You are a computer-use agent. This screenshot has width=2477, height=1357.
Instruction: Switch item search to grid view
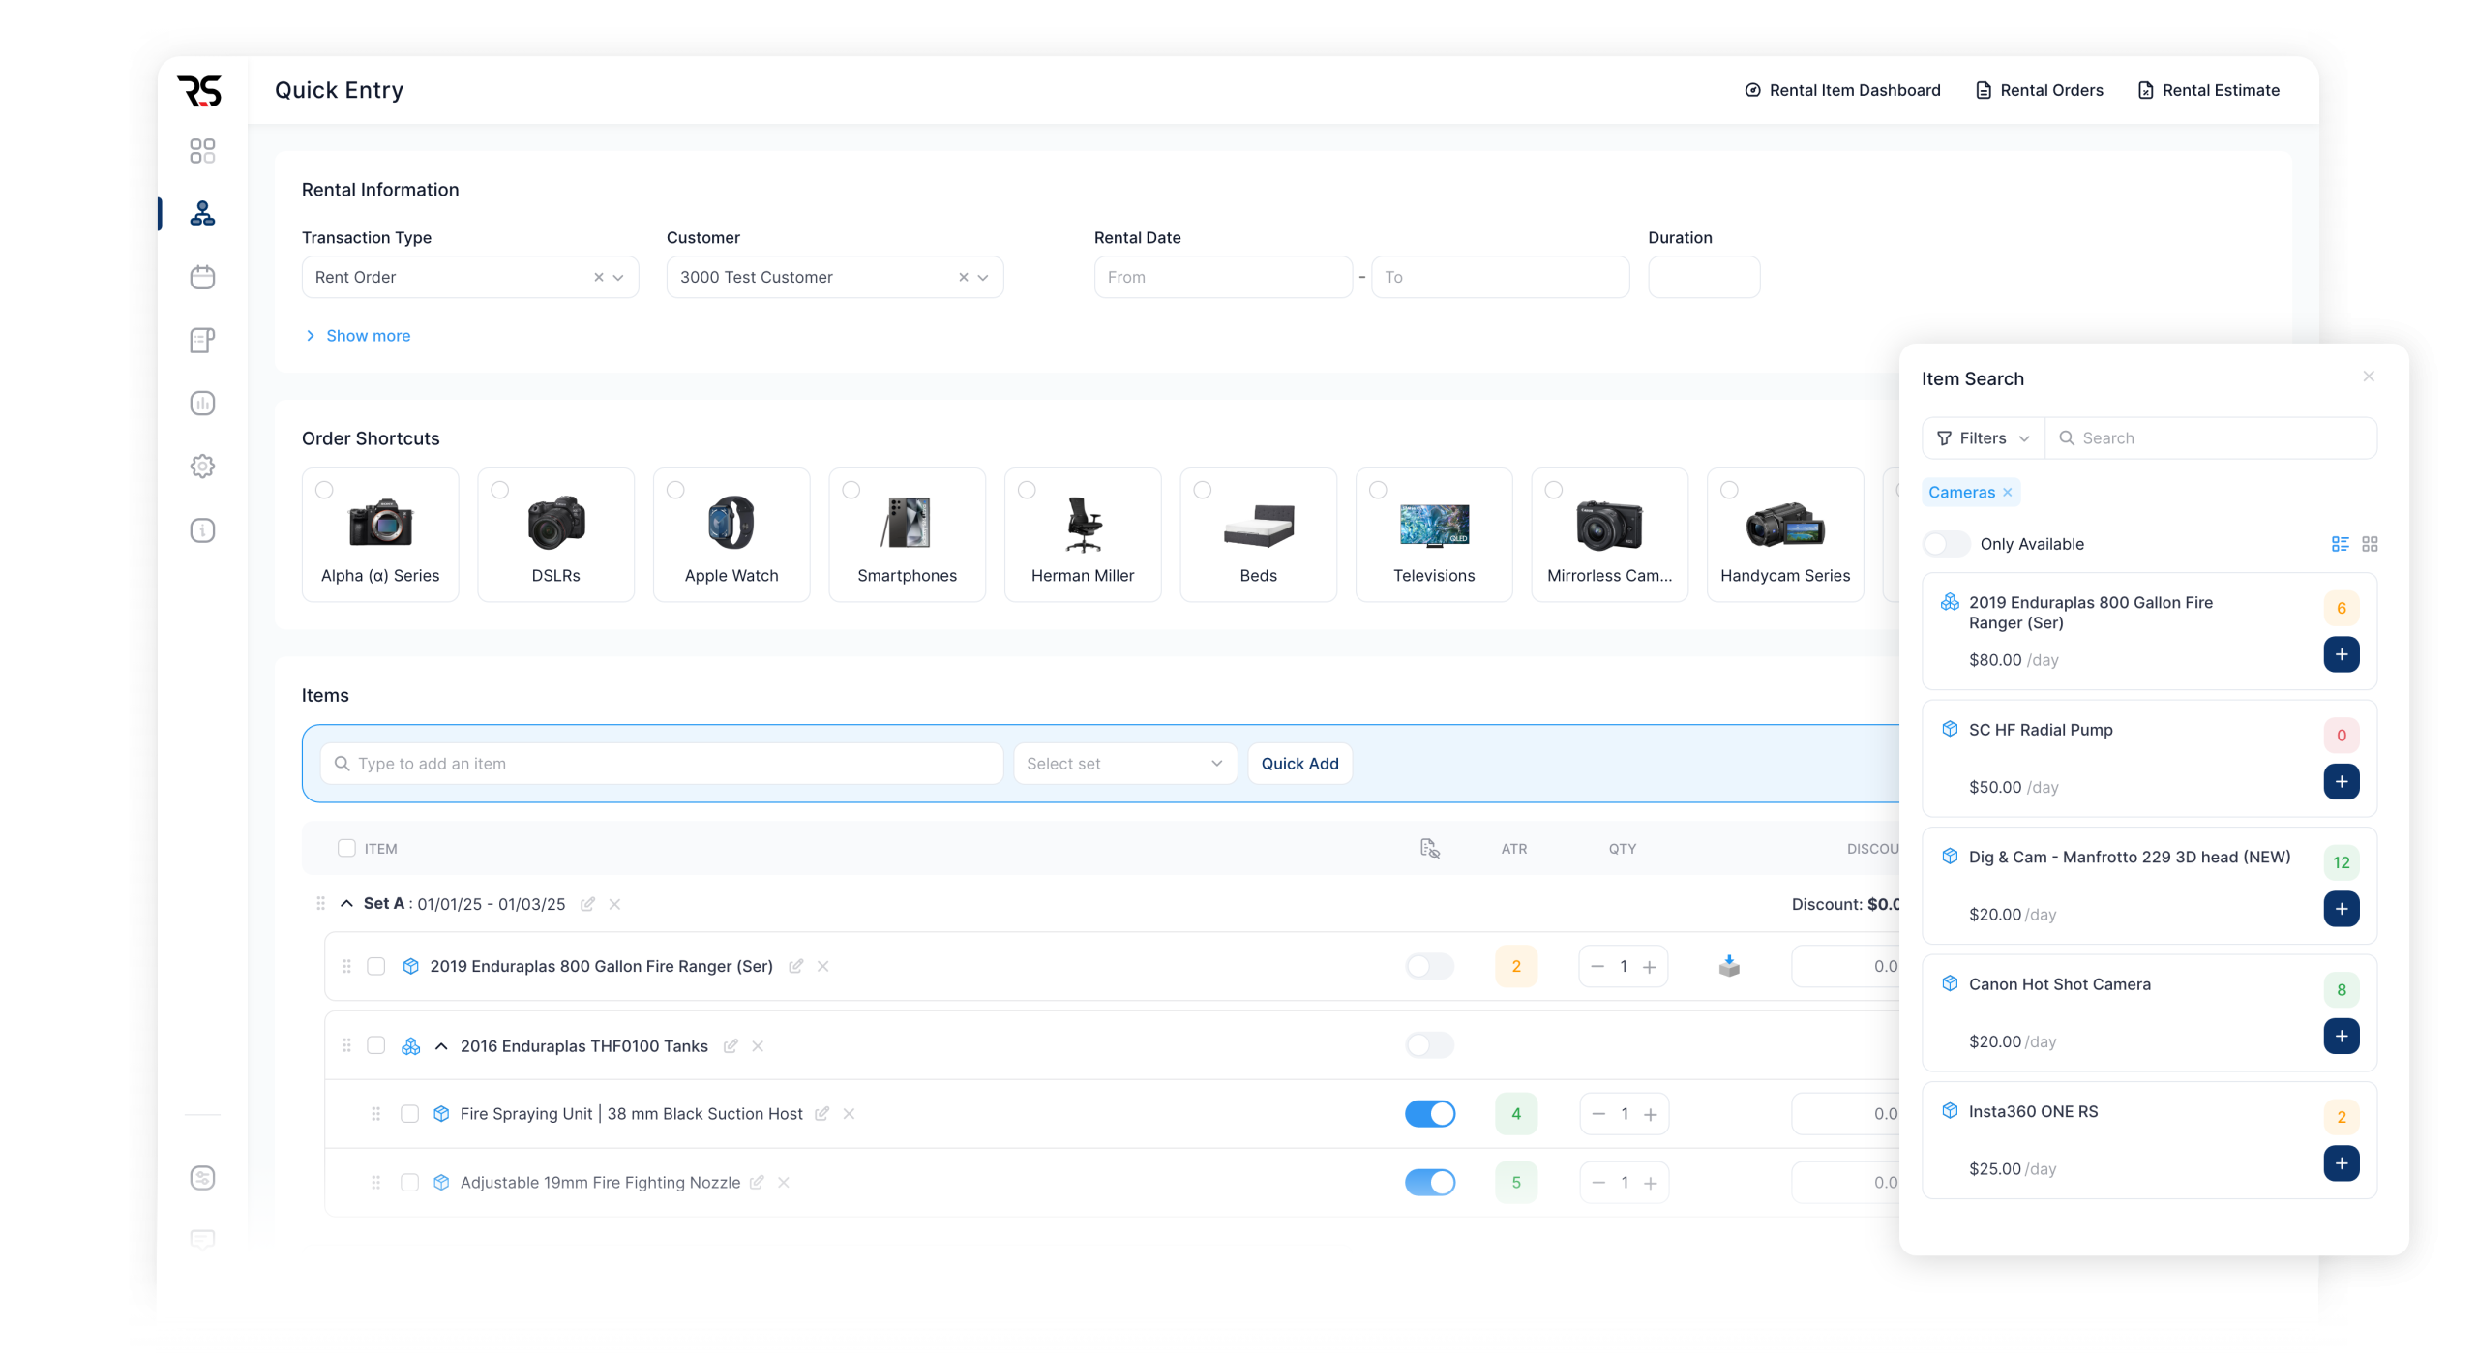coord(2370,544)
